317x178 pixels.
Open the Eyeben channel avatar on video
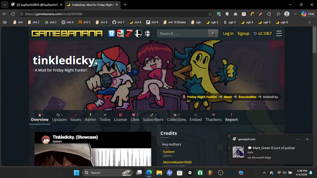pos(46,139)
